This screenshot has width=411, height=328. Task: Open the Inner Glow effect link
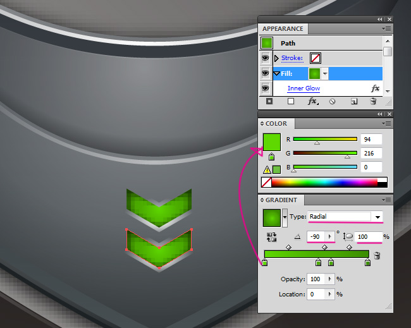[x=304, y=88]
